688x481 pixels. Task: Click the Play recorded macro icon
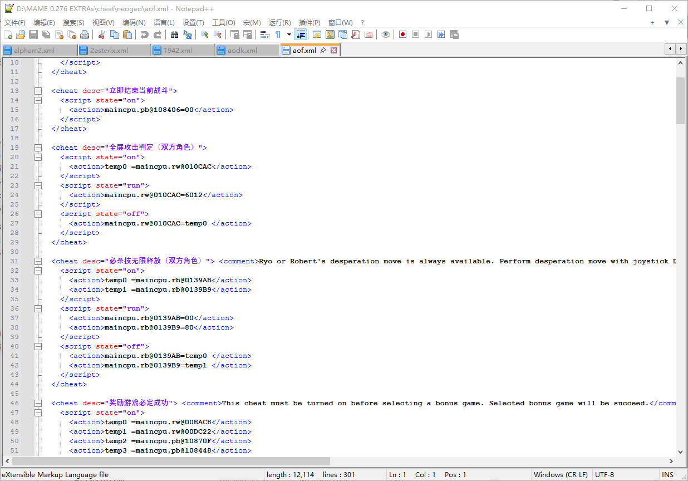pyautogui.click(x=428, y=35)
